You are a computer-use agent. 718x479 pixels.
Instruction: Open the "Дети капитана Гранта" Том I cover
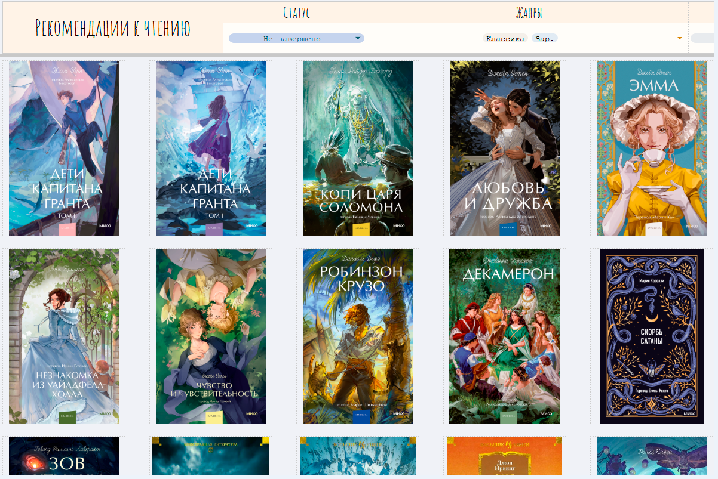211,149
